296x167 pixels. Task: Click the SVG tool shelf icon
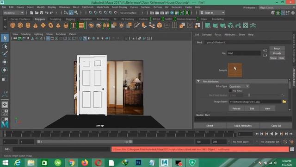(x=81, y=26)
